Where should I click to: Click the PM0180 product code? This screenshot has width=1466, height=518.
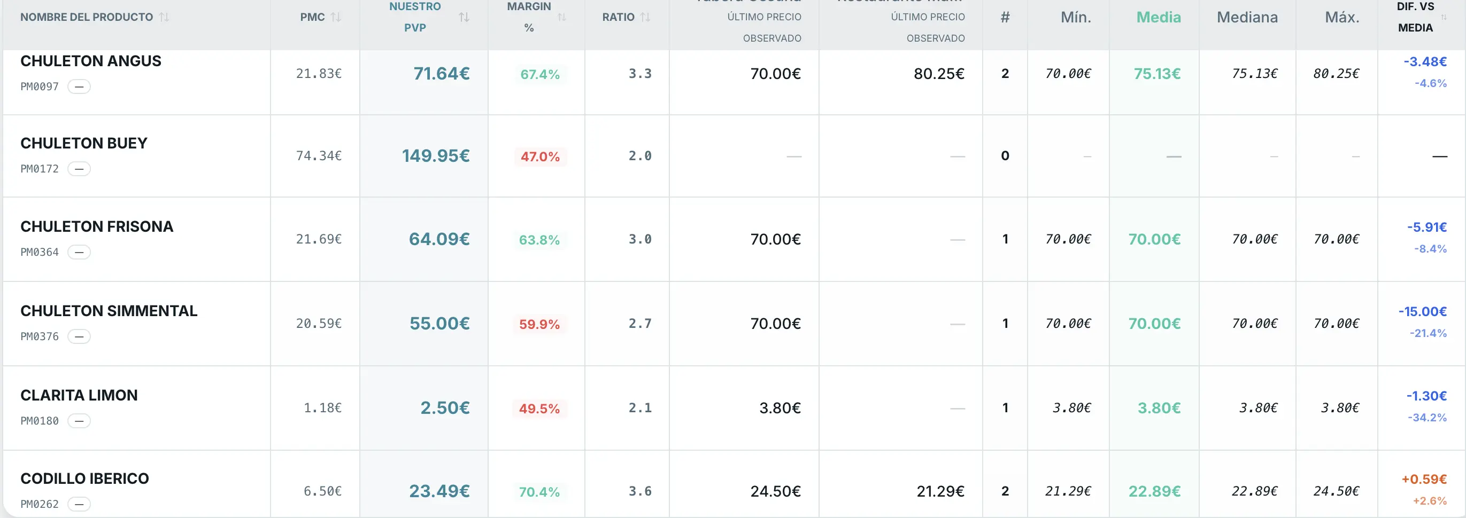(x=39, y=421)
